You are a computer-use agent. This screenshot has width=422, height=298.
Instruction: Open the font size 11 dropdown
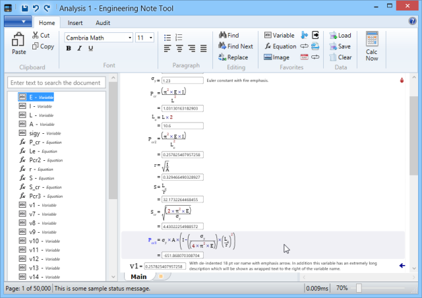coord(151,38)
